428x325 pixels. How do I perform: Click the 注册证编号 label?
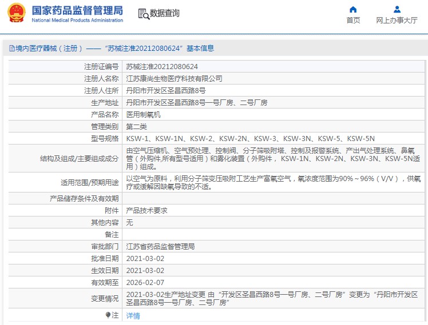click(x=101, y=67)
